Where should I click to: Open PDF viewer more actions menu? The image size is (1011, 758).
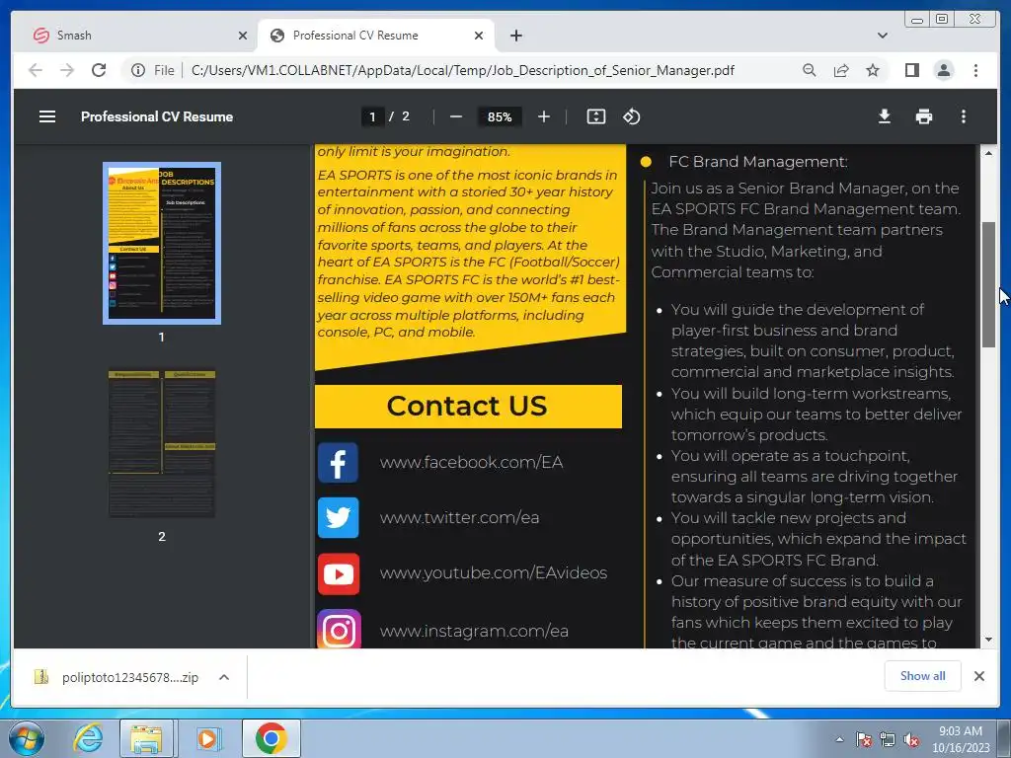pos(964,116)
